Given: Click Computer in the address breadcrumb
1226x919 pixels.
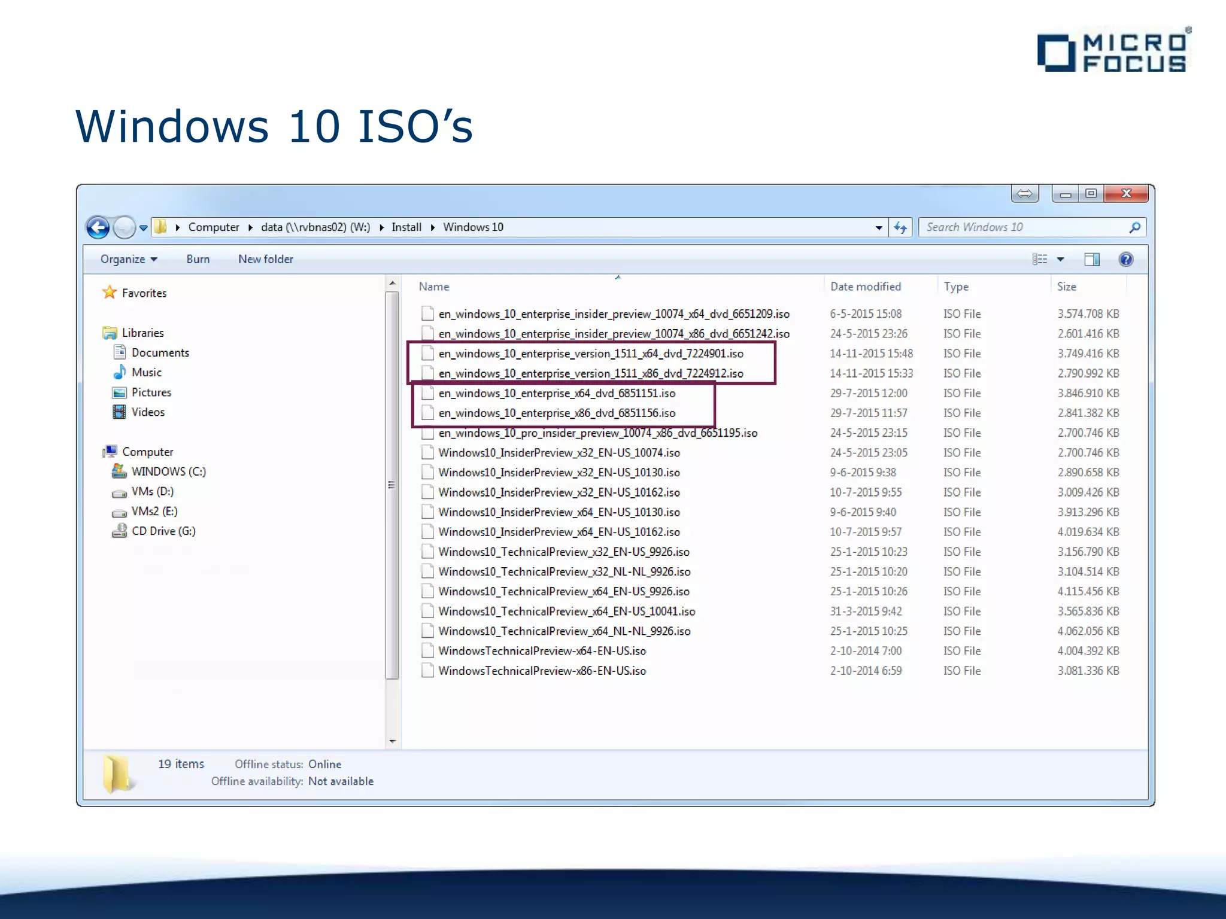Looking at the screenshot, I should (x=214, y=227).
